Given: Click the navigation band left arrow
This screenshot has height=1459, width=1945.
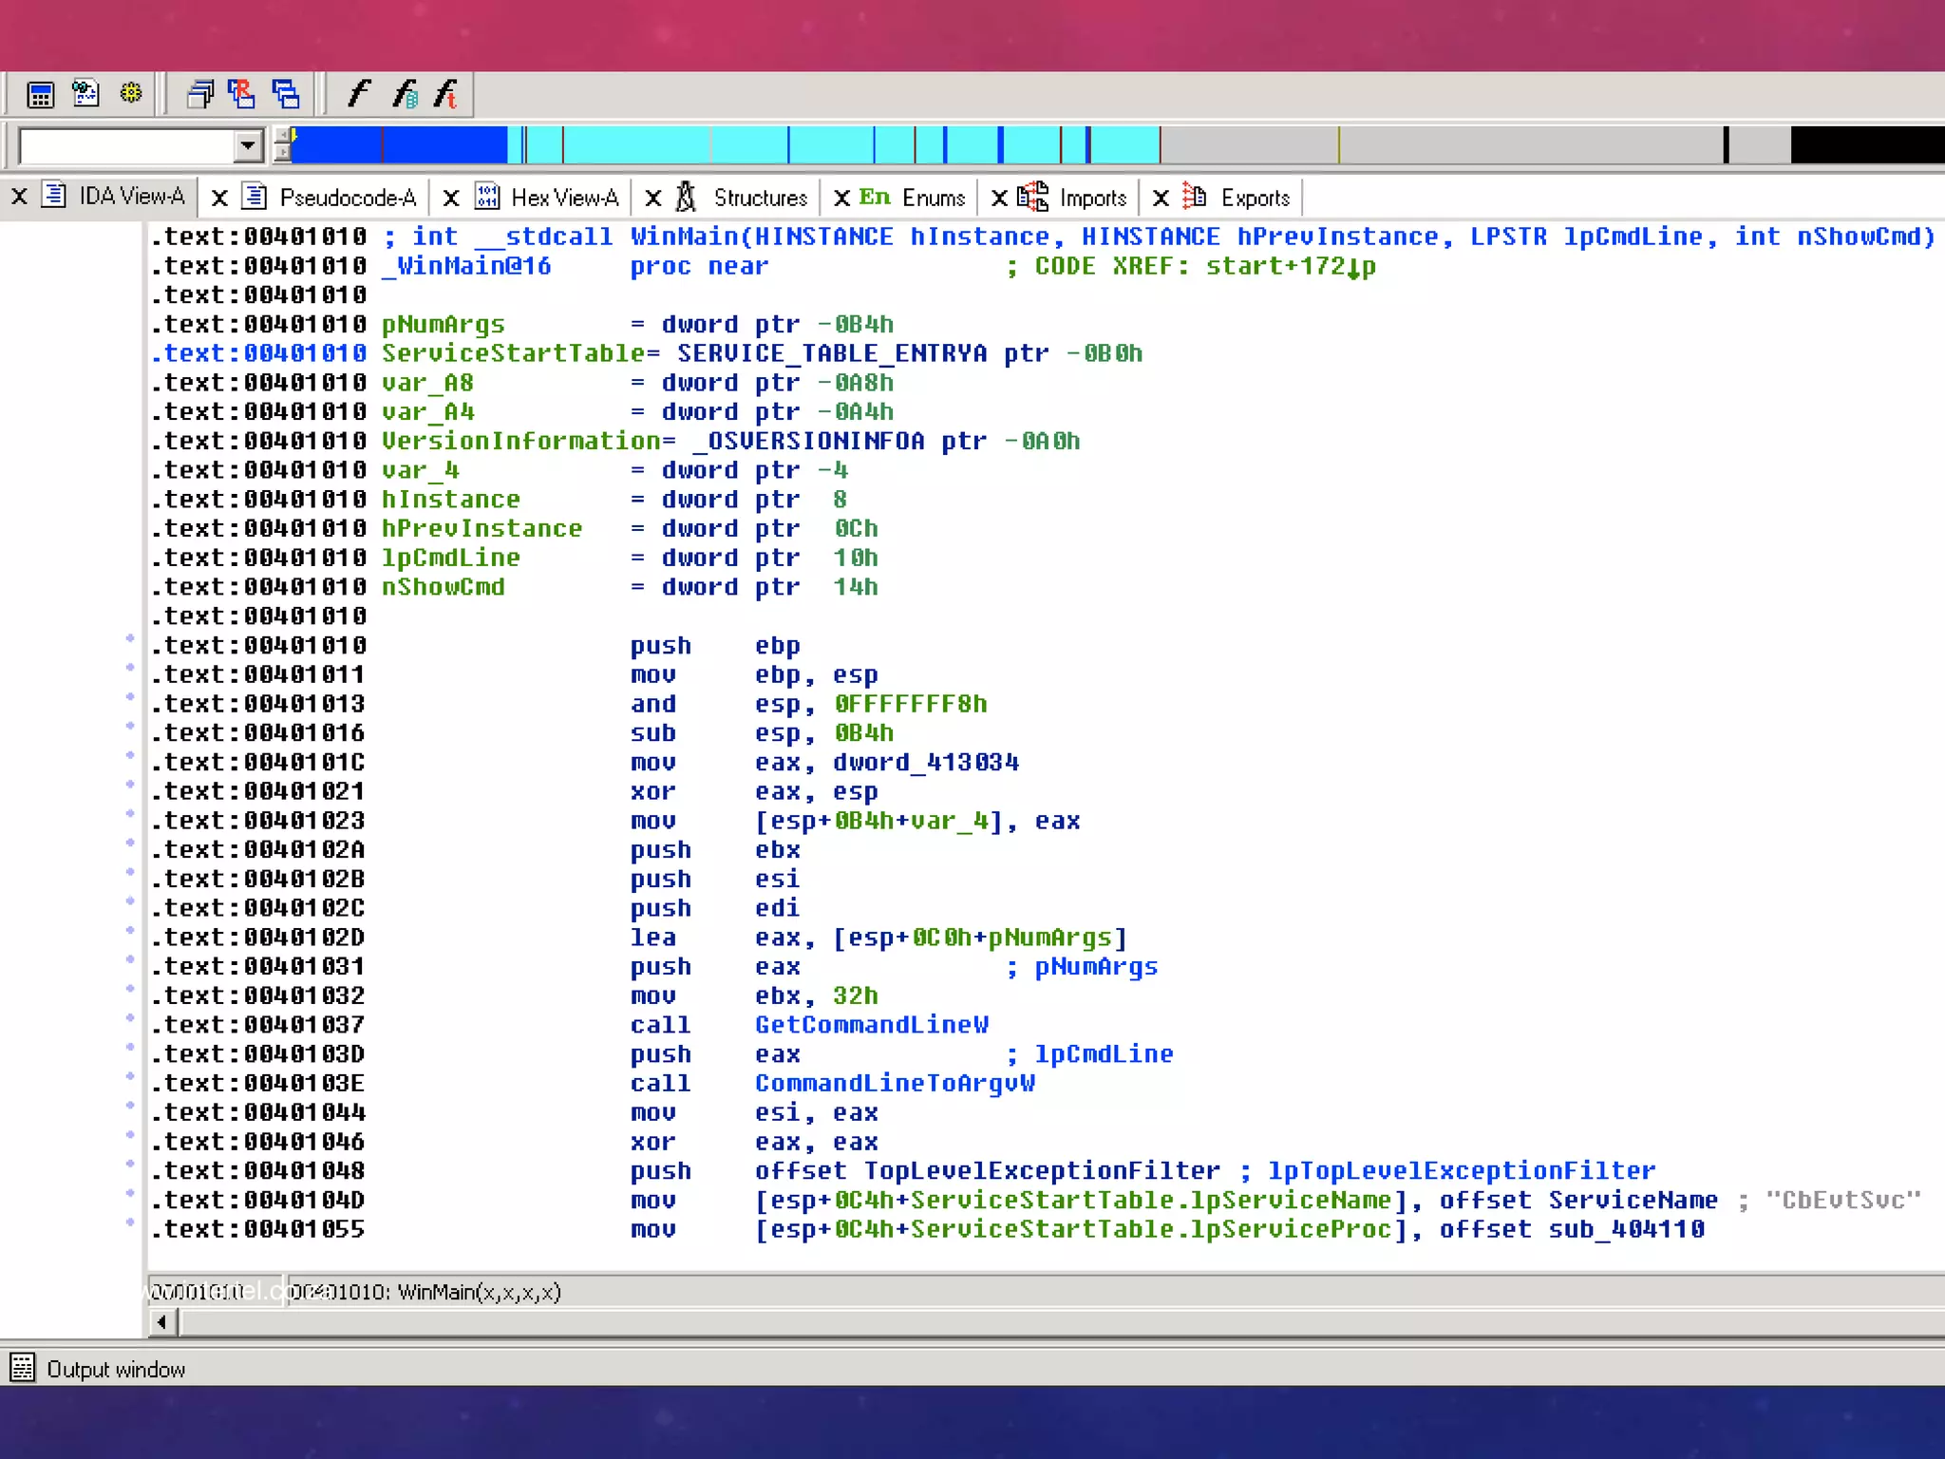Looking at the screenshot, I should pos(282,136).
